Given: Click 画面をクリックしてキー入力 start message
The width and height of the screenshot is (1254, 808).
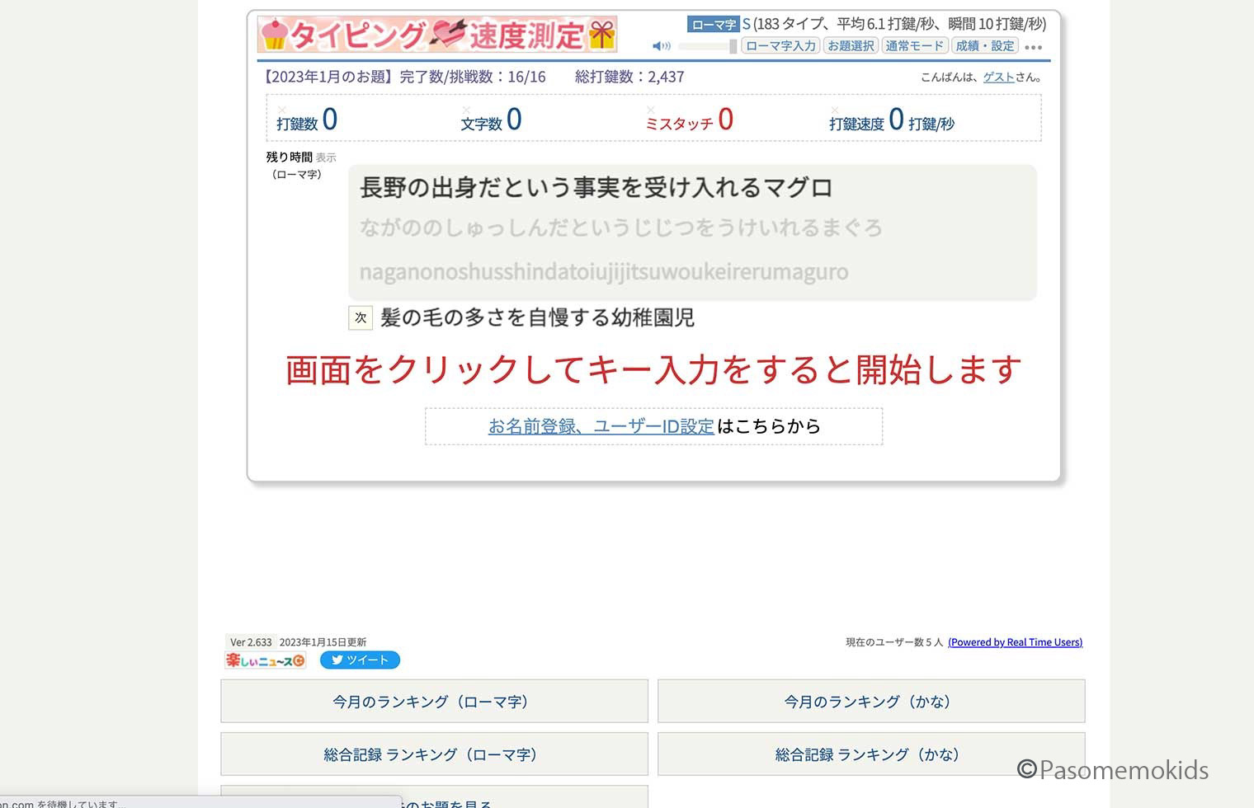Looking at the screenshot, I should tap(653, 370).
